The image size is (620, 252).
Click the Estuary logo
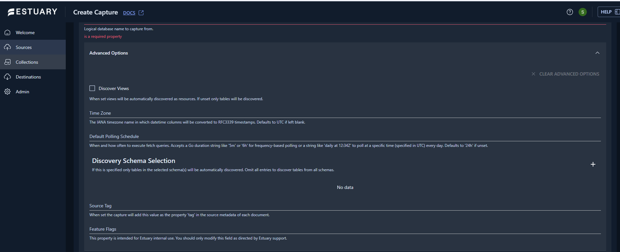tap(32, 12)
